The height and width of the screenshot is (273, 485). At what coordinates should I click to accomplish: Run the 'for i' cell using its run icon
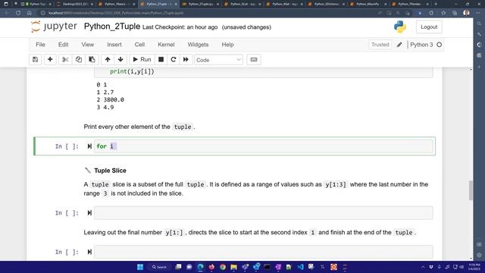tap(89, 146)
